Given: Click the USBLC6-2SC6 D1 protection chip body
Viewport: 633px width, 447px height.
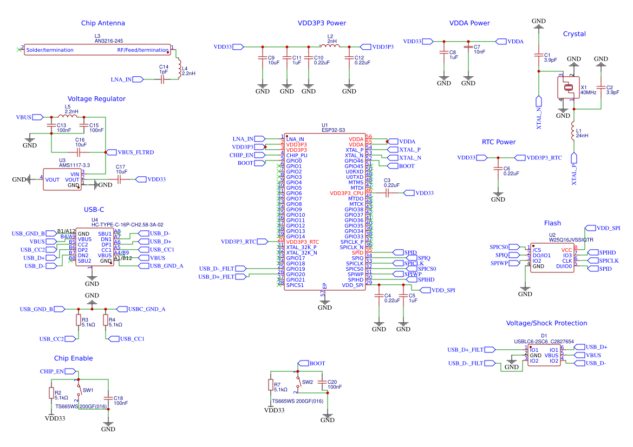Looking at the screenshot, I should pyautogui.click(x=544, y=356).
